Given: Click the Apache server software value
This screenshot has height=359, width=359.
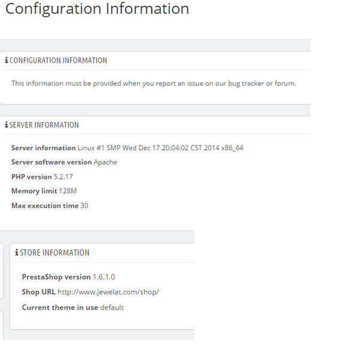Looking at the screenshot, I should click(x=105, y=162).
